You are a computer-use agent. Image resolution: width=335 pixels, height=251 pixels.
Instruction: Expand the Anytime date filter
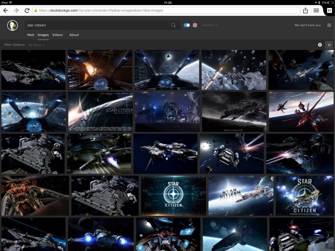click(x=210, y=25)
